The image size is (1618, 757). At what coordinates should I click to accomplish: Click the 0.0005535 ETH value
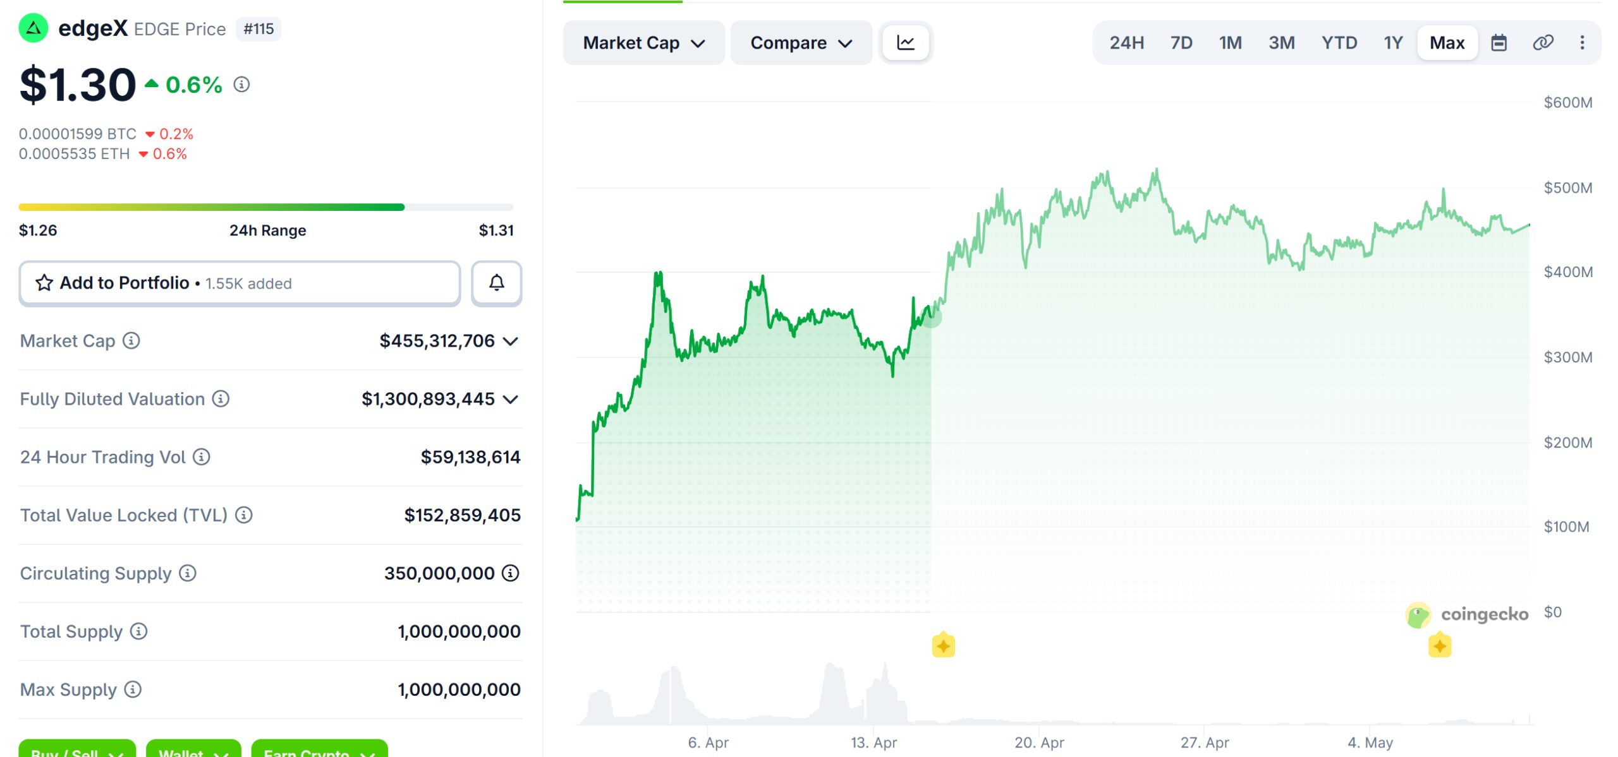[75, 154]
